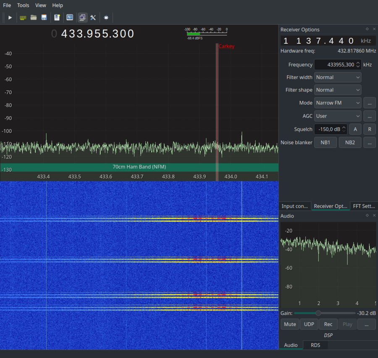Screen dimensions: 378x358
Task: Click 434.0 frequency axis label
Action: tap(231, 176)
